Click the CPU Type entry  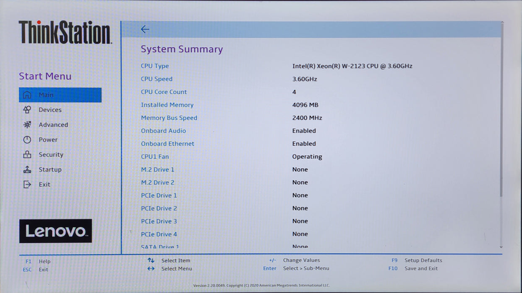tap(155, 66)
